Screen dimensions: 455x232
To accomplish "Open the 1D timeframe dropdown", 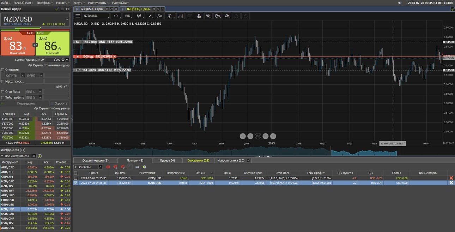I will [x=116, y=16].
